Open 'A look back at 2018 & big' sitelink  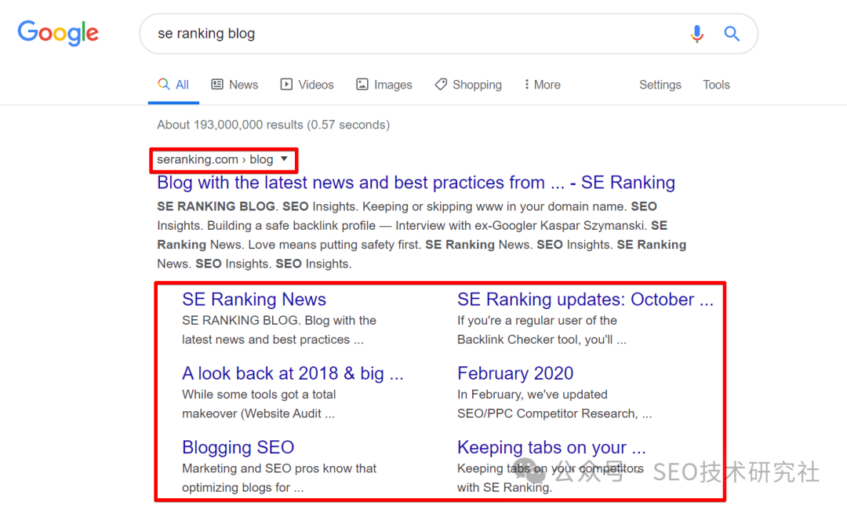[x=293, y=373]
